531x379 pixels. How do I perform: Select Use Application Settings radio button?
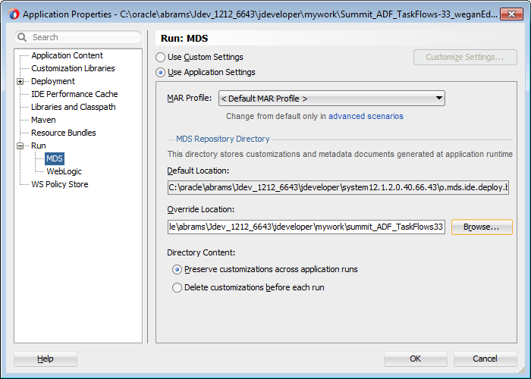coord(160,73)
